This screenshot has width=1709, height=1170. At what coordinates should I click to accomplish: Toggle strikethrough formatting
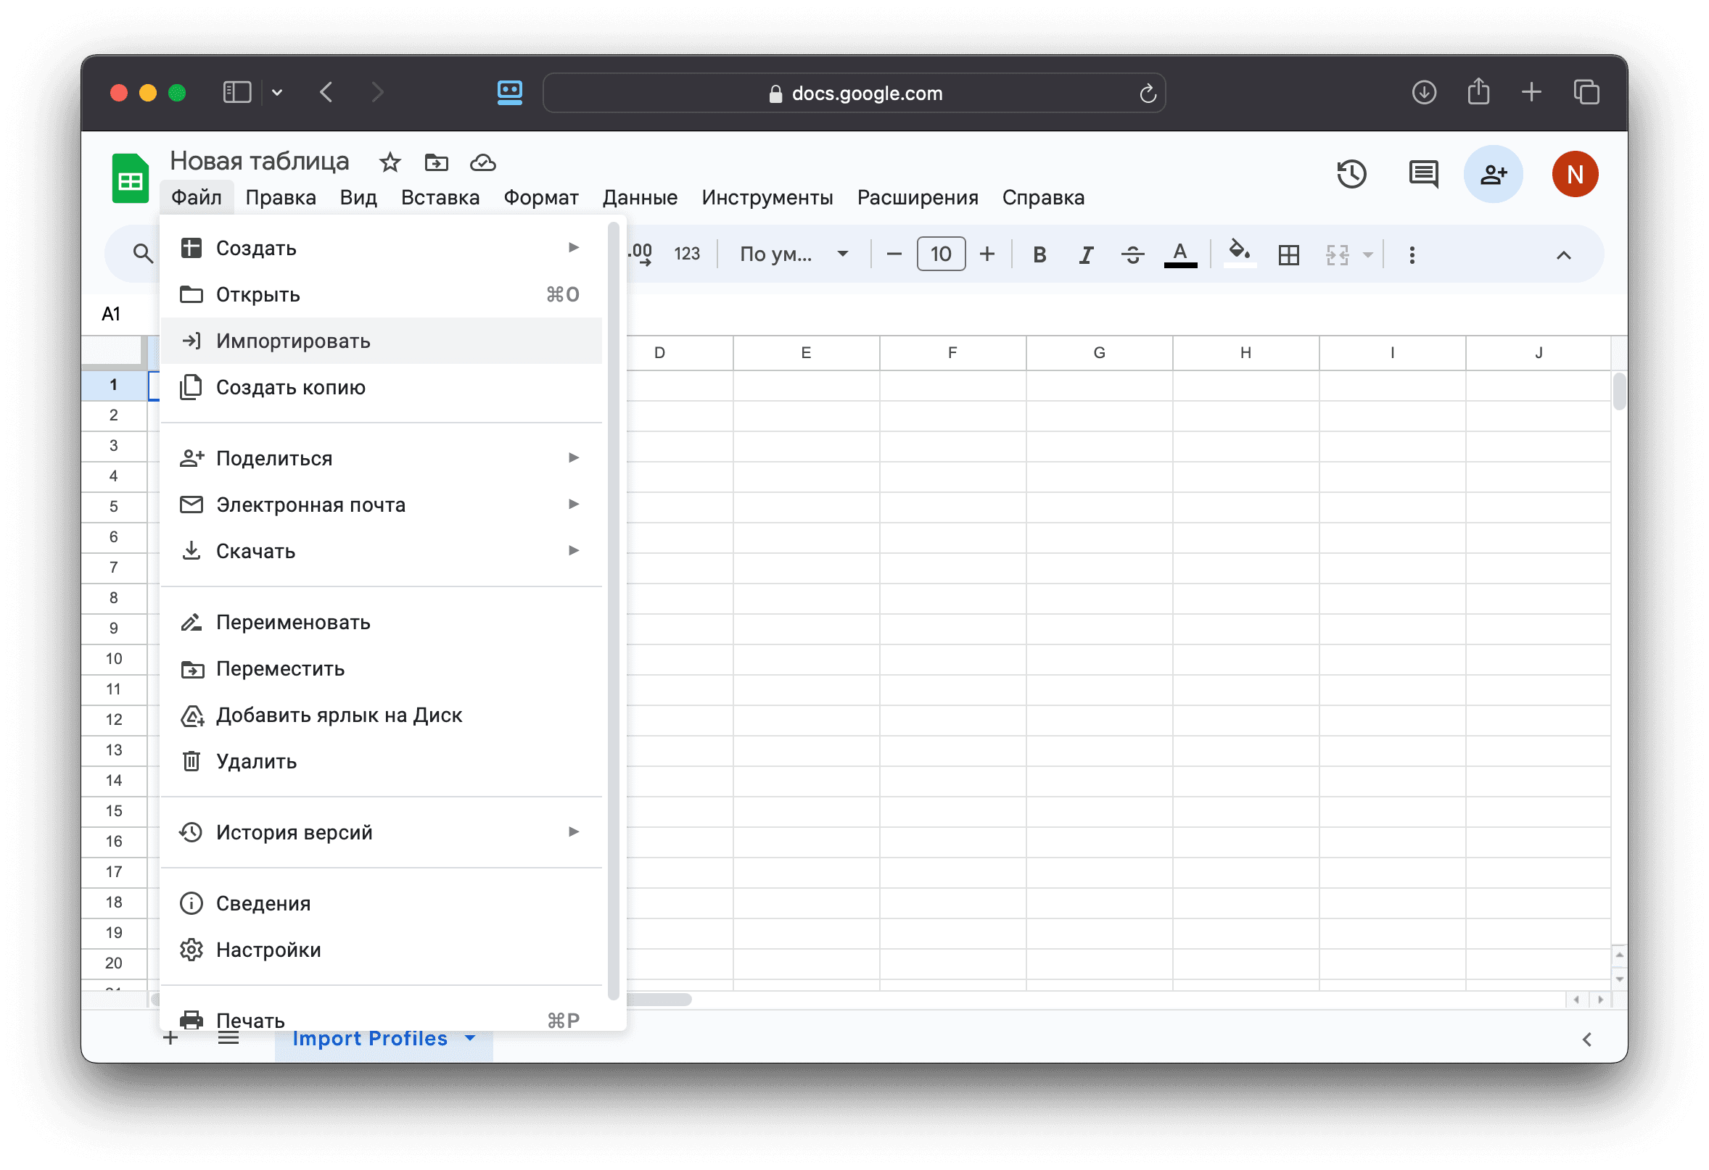coord(1132,255)
